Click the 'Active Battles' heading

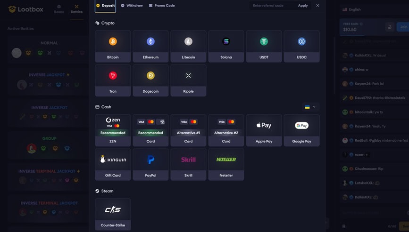pos(21,29)
